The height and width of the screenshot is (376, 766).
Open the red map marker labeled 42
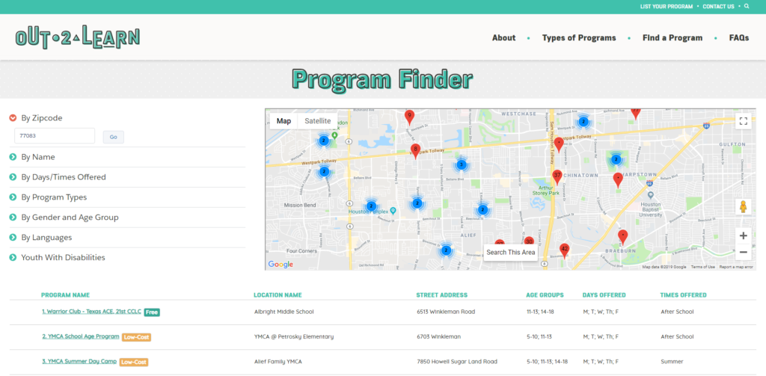564,250
